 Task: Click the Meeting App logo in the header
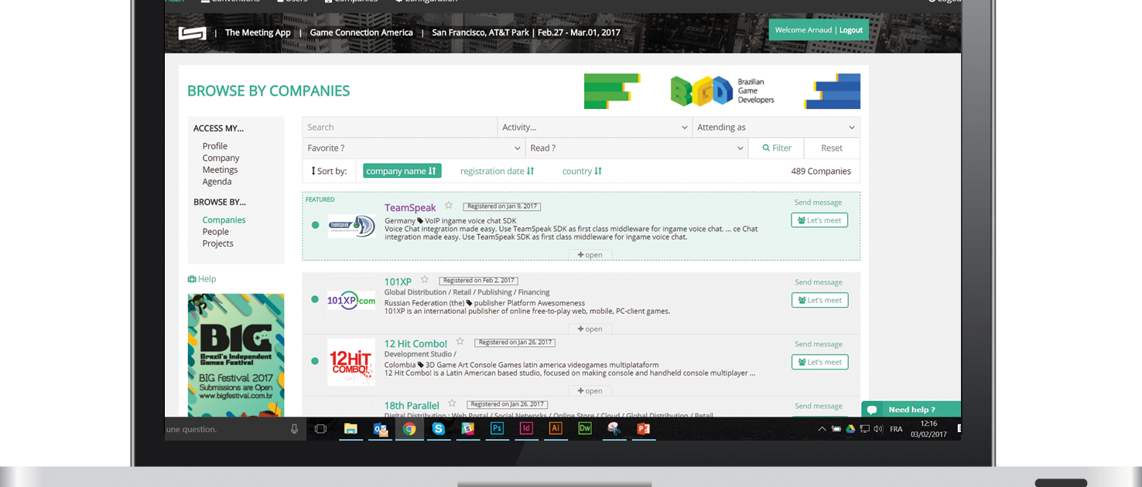pos(193,33)
